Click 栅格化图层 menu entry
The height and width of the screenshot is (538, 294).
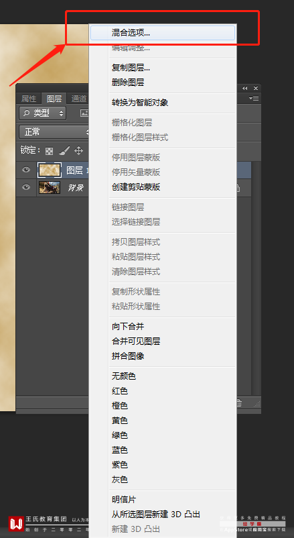132,123
